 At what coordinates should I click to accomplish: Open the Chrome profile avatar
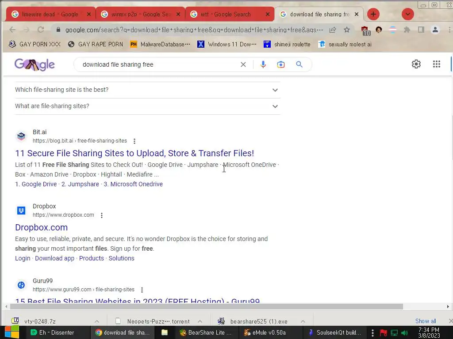pyautogui.click(x=435, y=30)
